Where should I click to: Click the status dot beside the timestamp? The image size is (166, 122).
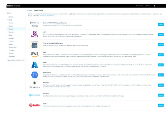point(8,60)
